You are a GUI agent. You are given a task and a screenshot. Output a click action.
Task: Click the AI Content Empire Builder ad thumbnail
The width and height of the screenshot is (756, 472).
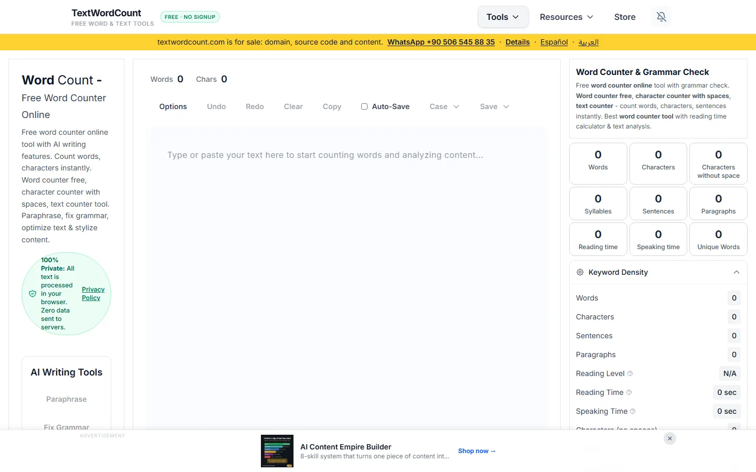[x=277, y=451]
